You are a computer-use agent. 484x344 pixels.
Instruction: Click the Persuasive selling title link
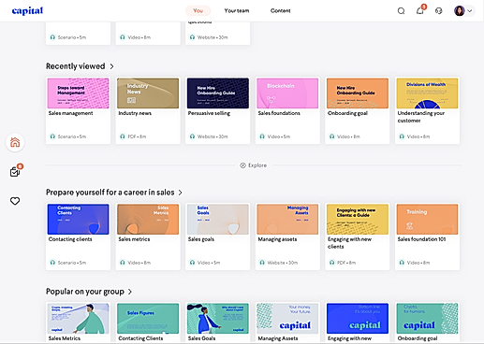pyautogui.click(x=209, y=113)
